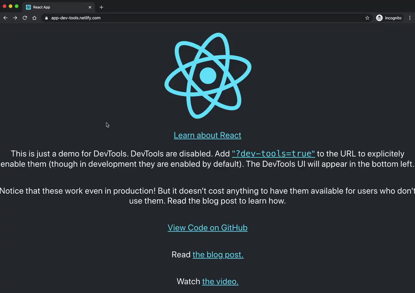Click the browser back navigation arrow
Image resolution: width=415 pixels, height=293 pixels.
[x=5, y=18]
